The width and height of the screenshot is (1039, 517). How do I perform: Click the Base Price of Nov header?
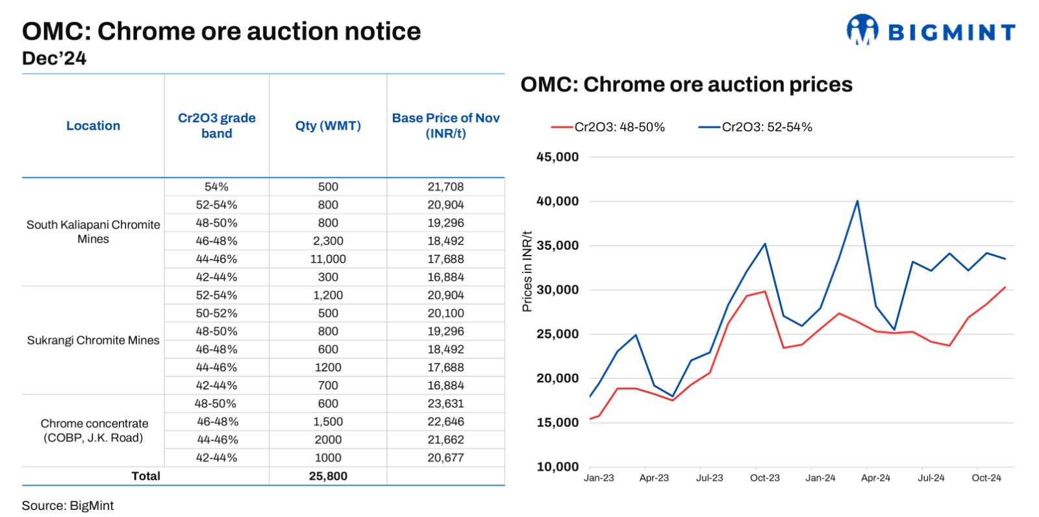click(445, 126)
